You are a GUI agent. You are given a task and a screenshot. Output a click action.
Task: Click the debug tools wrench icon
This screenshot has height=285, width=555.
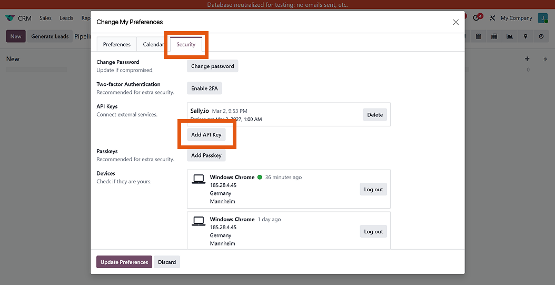tap(492, 18)
